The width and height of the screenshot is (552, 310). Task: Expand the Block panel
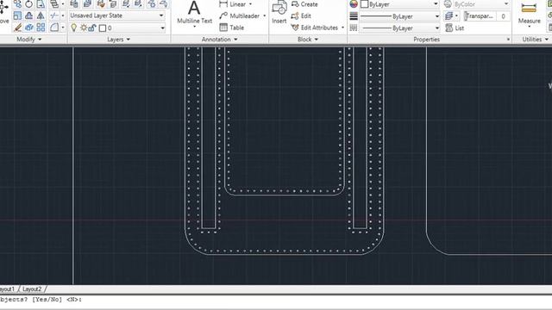pos(308,40)
